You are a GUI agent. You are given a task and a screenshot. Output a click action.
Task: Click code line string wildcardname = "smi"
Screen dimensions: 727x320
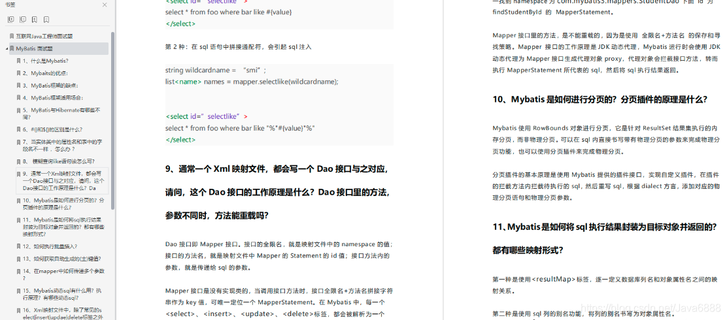[x=216, y=71]
